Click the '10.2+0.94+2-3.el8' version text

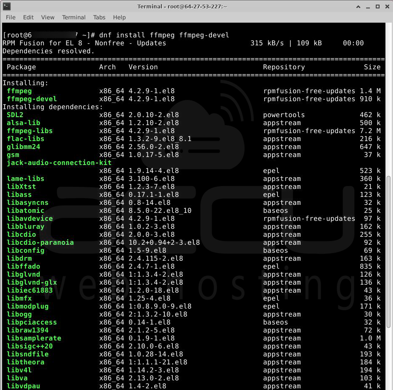(164, 243)
